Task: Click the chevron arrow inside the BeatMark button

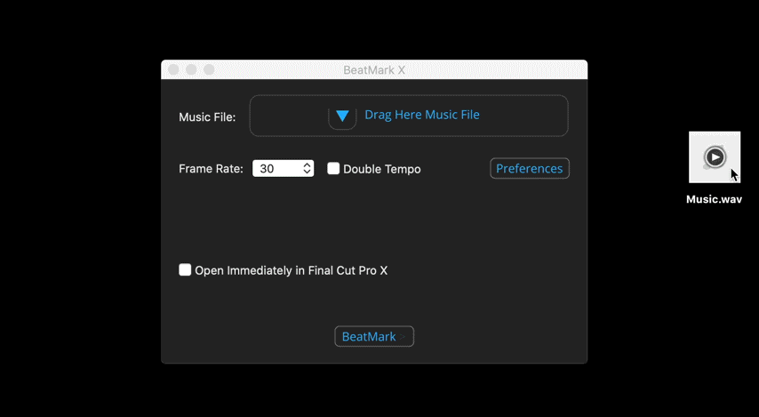Action: (x=403, y=337)
